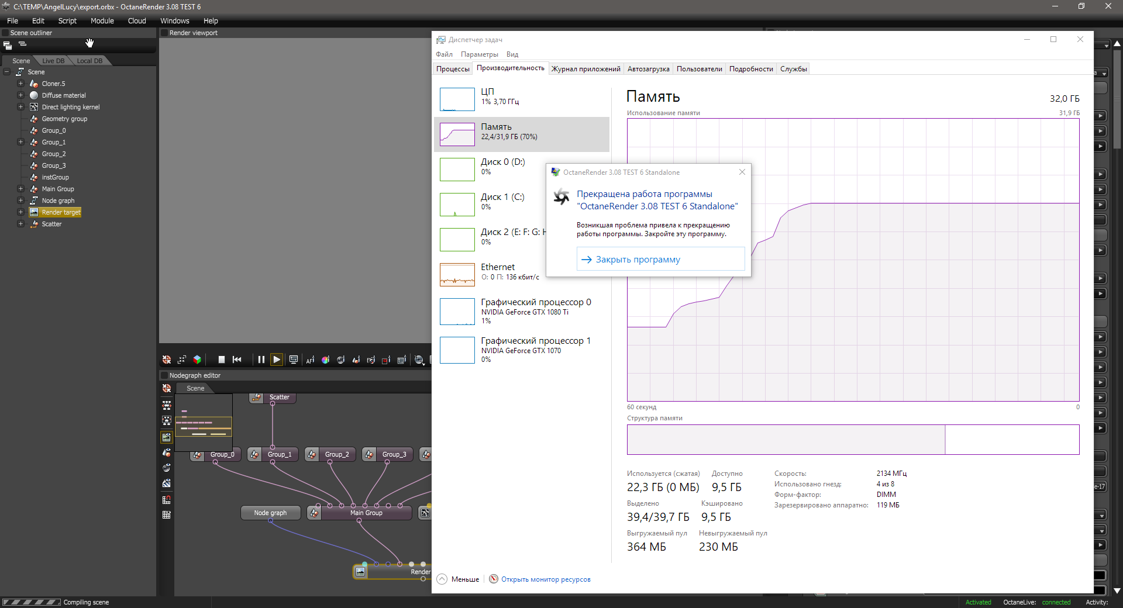1123x608 pixels.
Task: Stop the render with the square stop button
Action: pos(222,360)
